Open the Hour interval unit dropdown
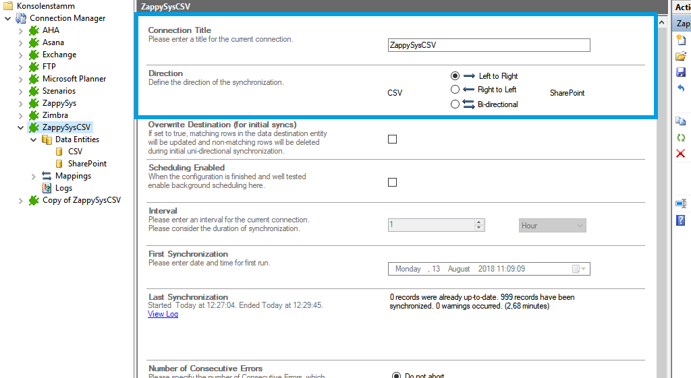 tap(552, 226)
